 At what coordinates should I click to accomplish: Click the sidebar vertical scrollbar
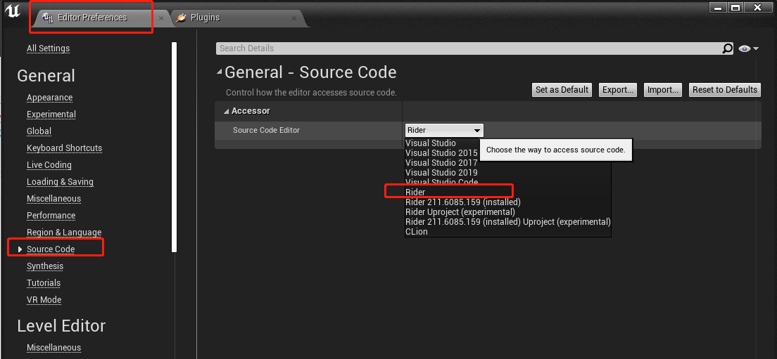click(x=174, y=148)
